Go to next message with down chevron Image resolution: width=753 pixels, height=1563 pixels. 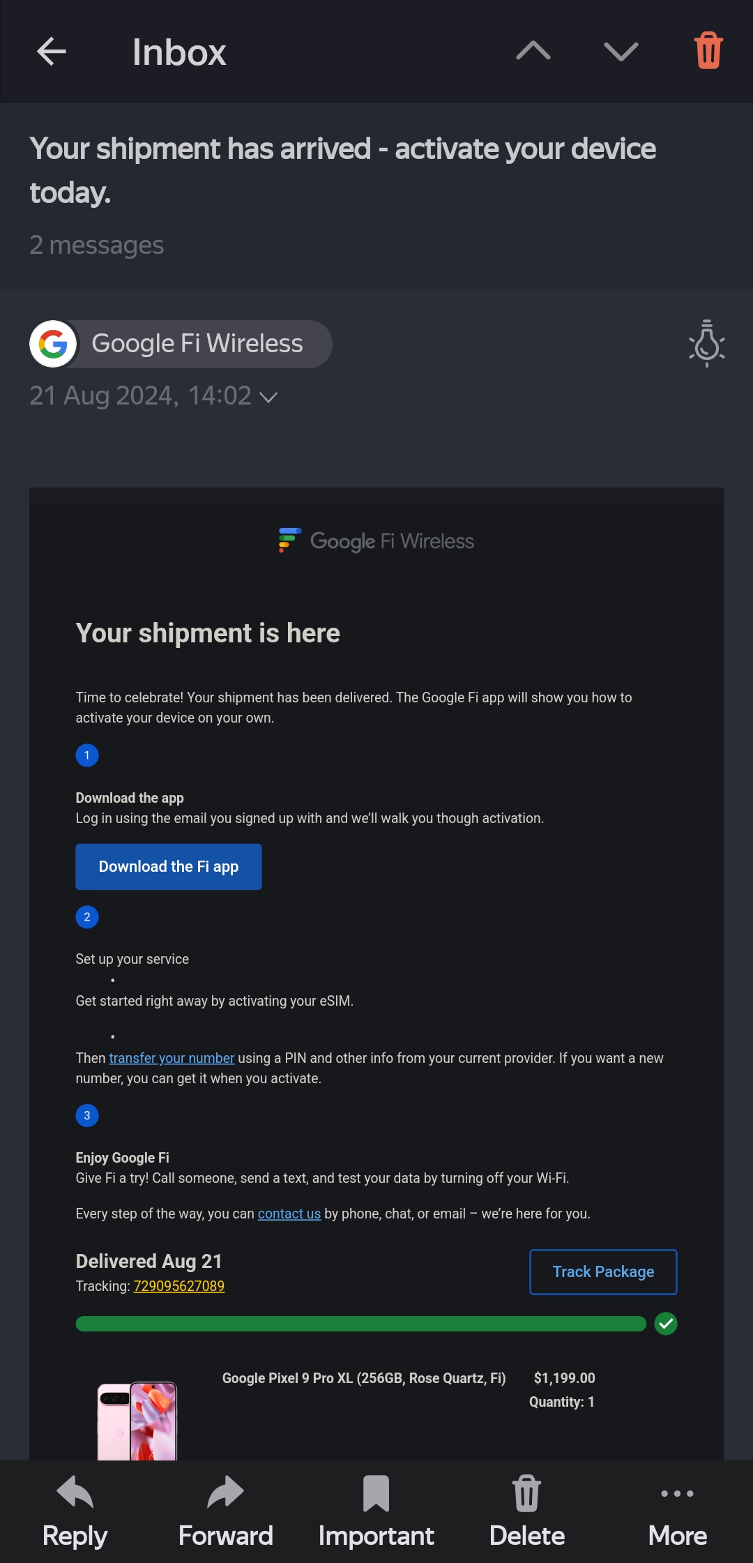[621, 52]
